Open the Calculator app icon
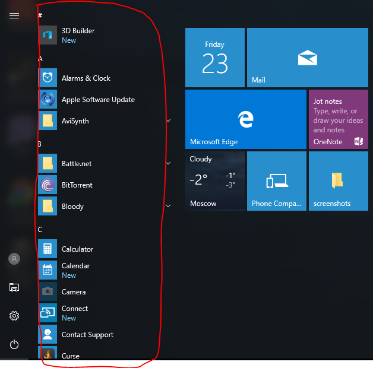 (x=48, y=249)
